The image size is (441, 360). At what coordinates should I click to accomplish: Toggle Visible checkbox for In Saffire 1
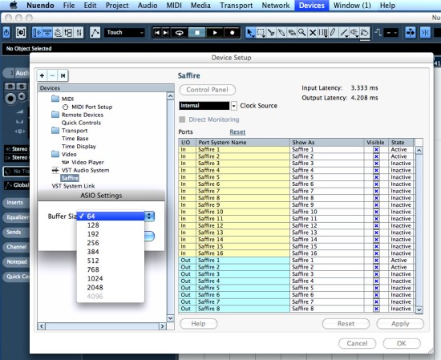pos(376,150)
